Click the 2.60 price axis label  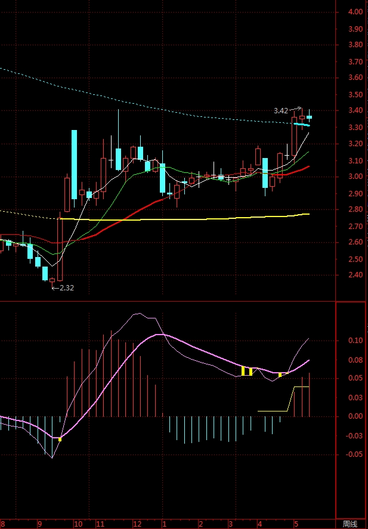355,242
